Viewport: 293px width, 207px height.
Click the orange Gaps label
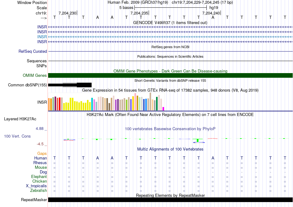pos(42,153)
